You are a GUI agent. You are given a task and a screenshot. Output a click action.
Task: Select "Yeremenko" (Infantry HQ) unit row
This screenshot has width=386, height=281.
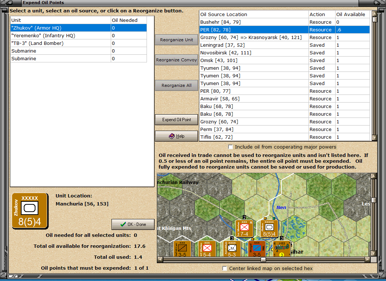point(79,35)
